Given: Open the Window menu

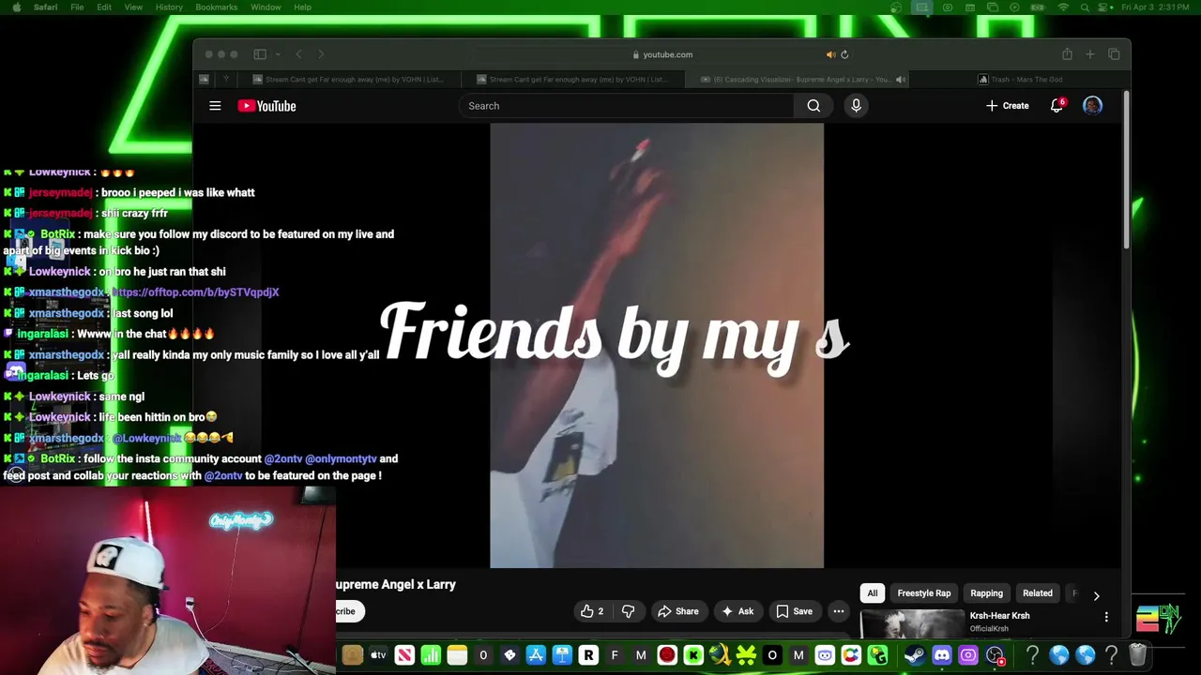Looking at the screenshot, I should click(x=266, y=7).
